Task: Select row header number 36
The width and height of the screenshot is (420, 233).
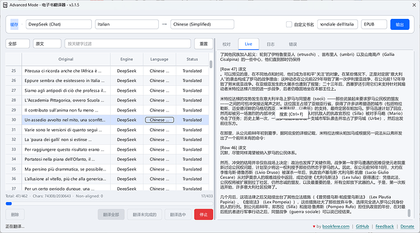Action: click(x=13, y=179)
